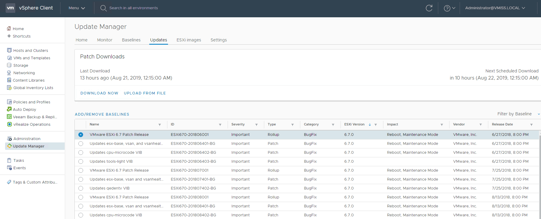Click the Search in all environments field
The height and width of the screenshot is (219, 541).
(133, 8)
